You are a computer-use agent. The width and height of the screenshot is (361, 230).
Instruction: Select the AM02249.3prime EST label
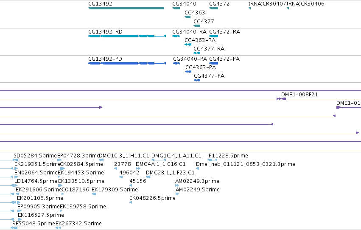(197, 181)
